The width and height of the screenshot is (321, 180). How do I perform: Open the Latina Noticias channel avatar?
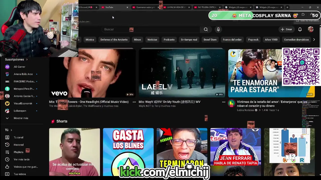[231, 103]
